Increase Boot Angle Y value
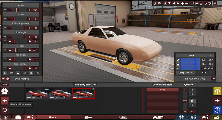The image size is (222, 120). coord(30,37)
